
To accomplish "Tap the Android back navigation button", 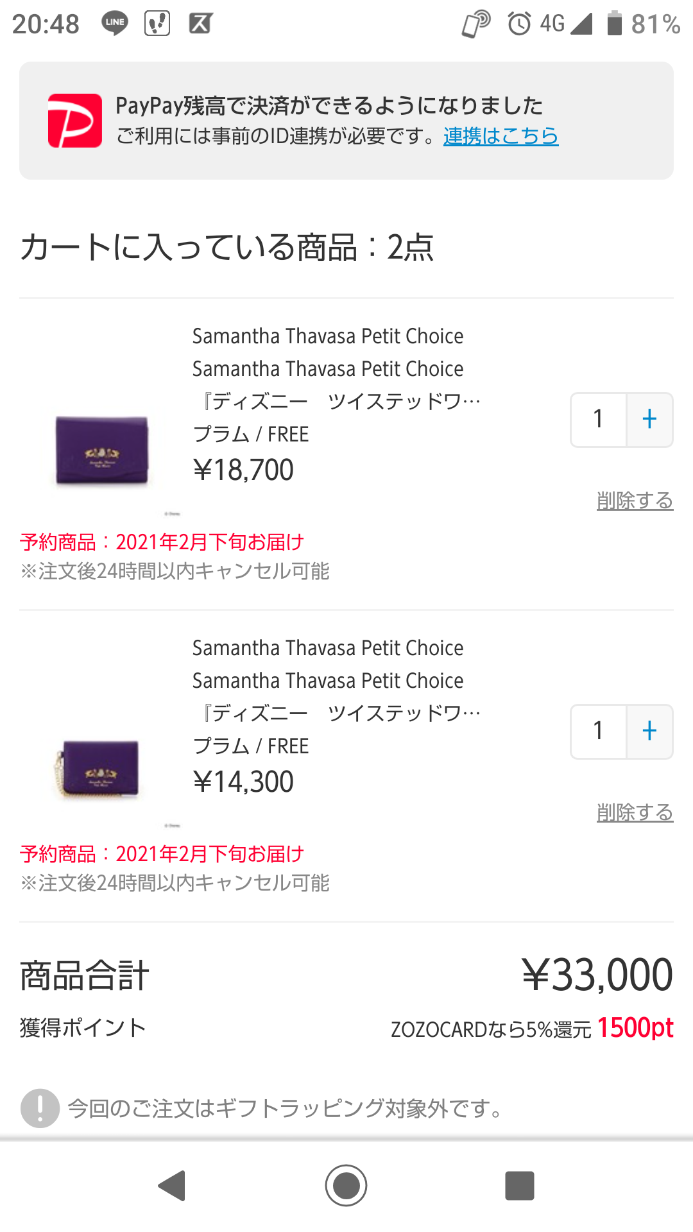I will [x=172, y=1185].
